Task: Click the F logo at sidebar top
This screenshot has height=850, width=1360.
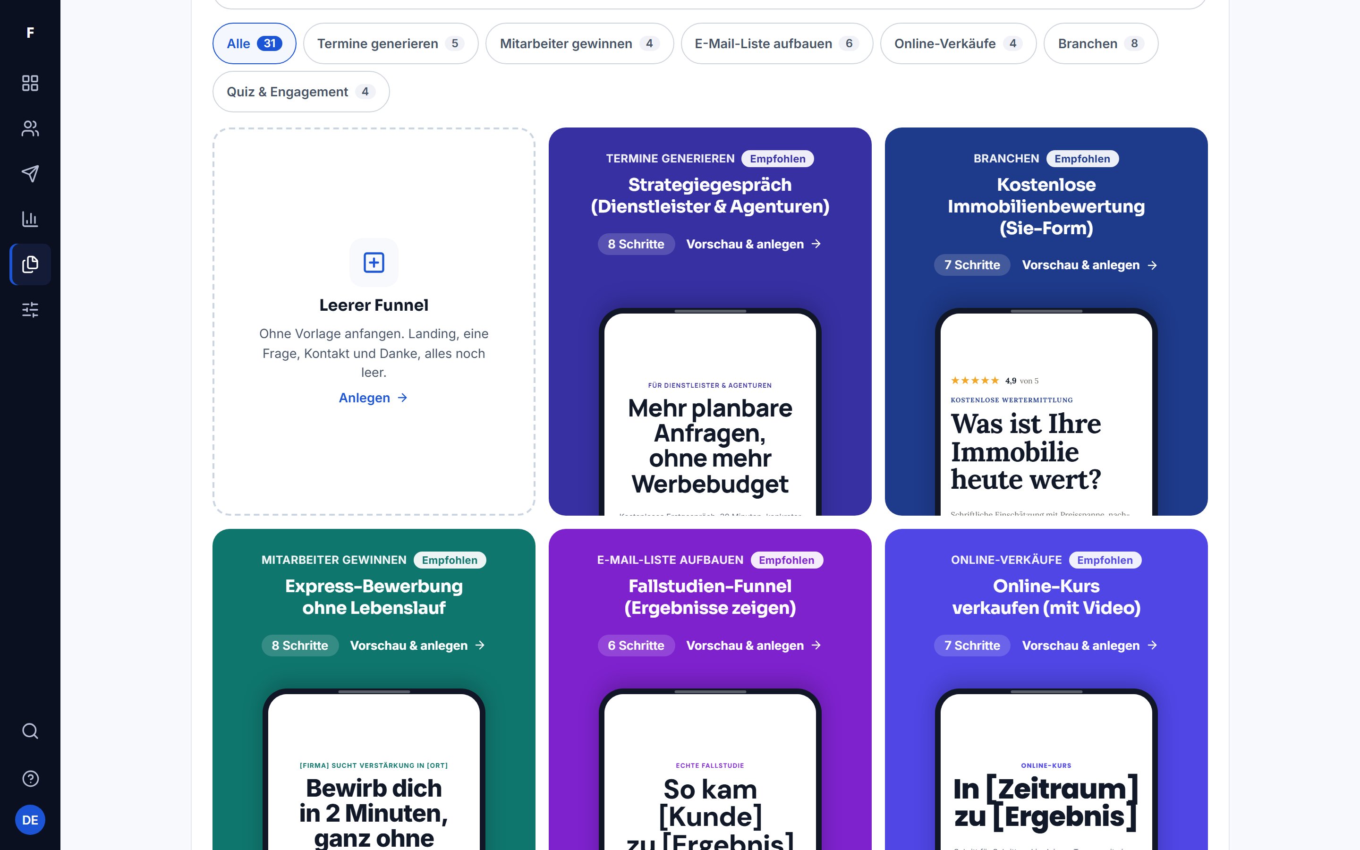Action: click(x=30, y=33)
